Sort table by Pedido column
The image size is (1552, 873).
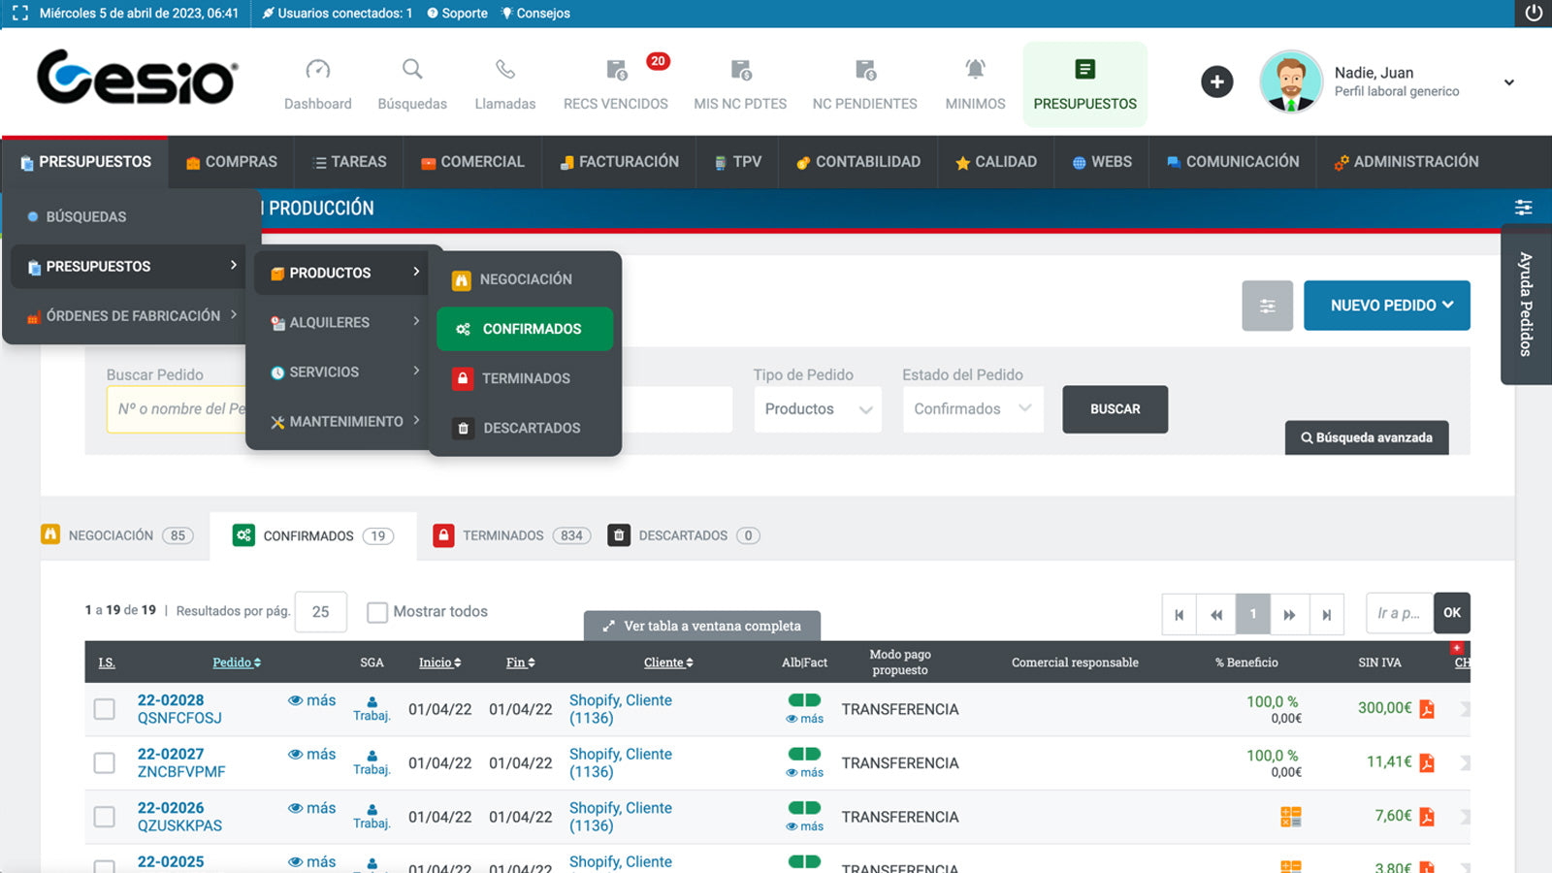pyautogui.click(x=237, y=663)
